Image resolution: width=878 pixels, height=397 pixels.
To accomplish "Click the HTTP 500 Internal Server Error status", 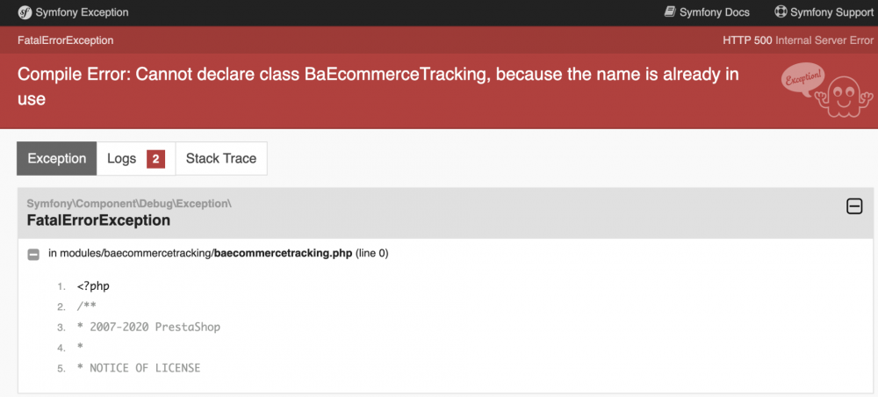I will tap(798, 40).
